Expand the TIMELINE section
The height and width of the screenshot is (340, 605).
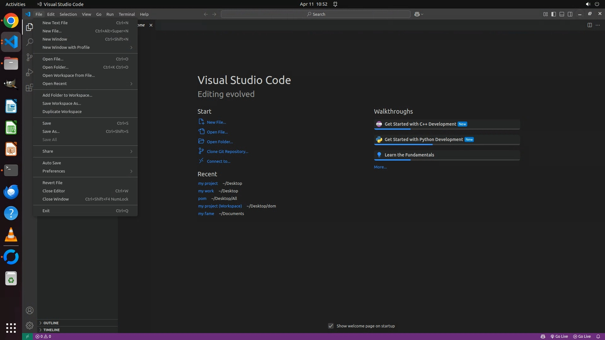[x=51, y=330]
